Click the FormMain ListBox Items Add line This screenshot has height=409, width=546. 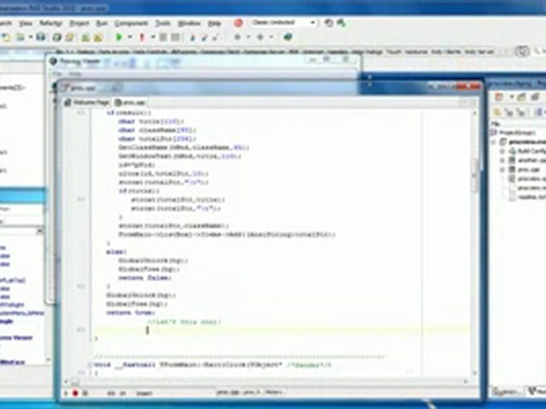point(227,235)
